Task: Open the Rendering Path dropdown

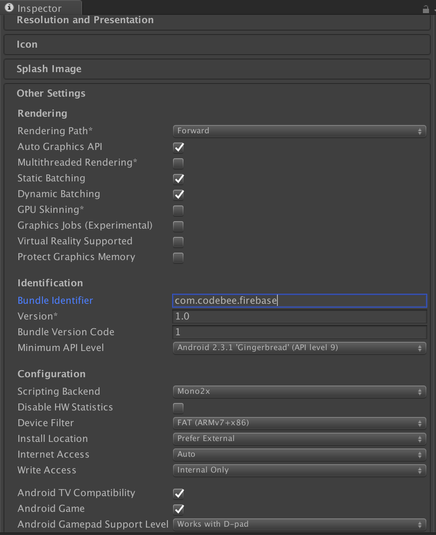Action: coord(299,131)
